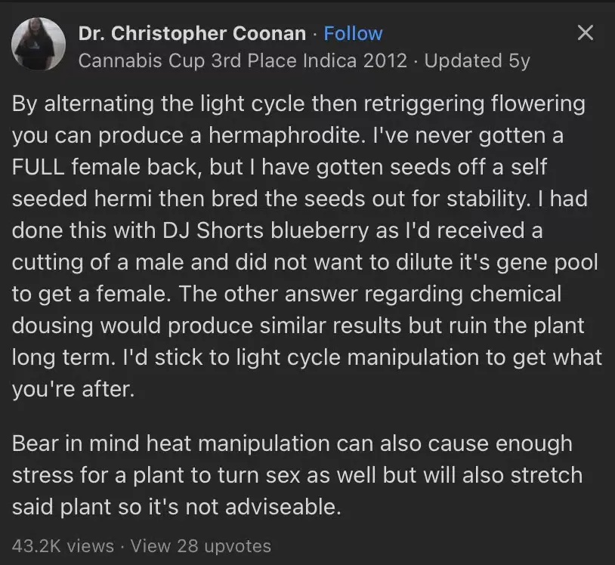Click the Follow link next to the author name

pyautogui.click(x=353, y=33)
